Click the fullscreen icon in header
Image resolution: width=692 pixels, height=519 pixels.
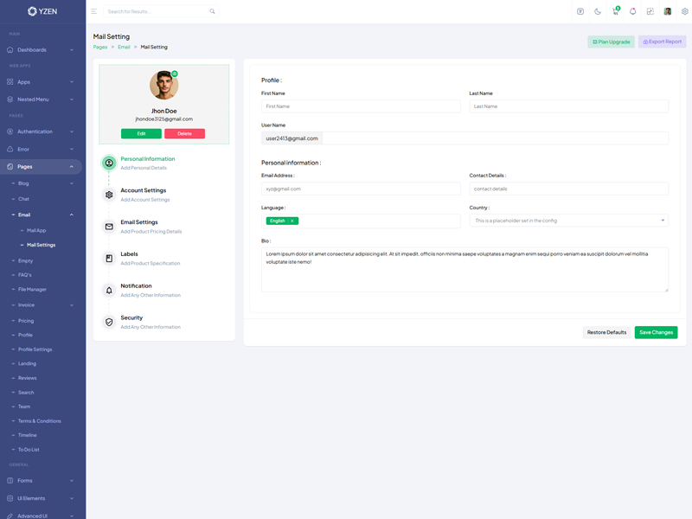tap(650, 11)
